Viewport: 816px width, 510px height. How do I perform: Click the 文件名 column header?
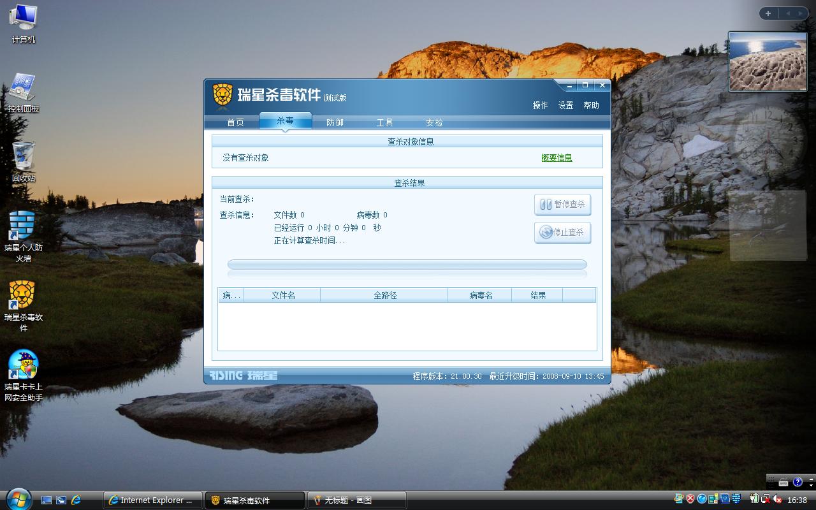click(x=282, y=295)
